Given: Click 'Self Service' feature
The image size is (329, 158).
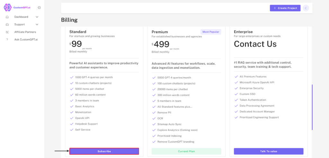Looking at the screenshot, I should coord(83,130).
